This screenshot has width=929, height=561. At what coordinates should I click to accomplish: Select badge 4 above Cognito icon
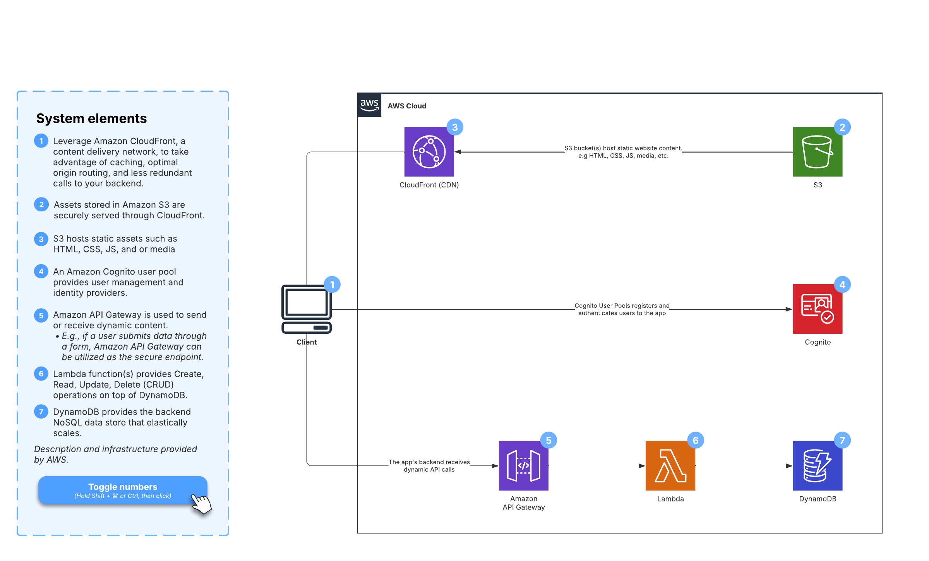pyautogui.click(x=842, y=285)
